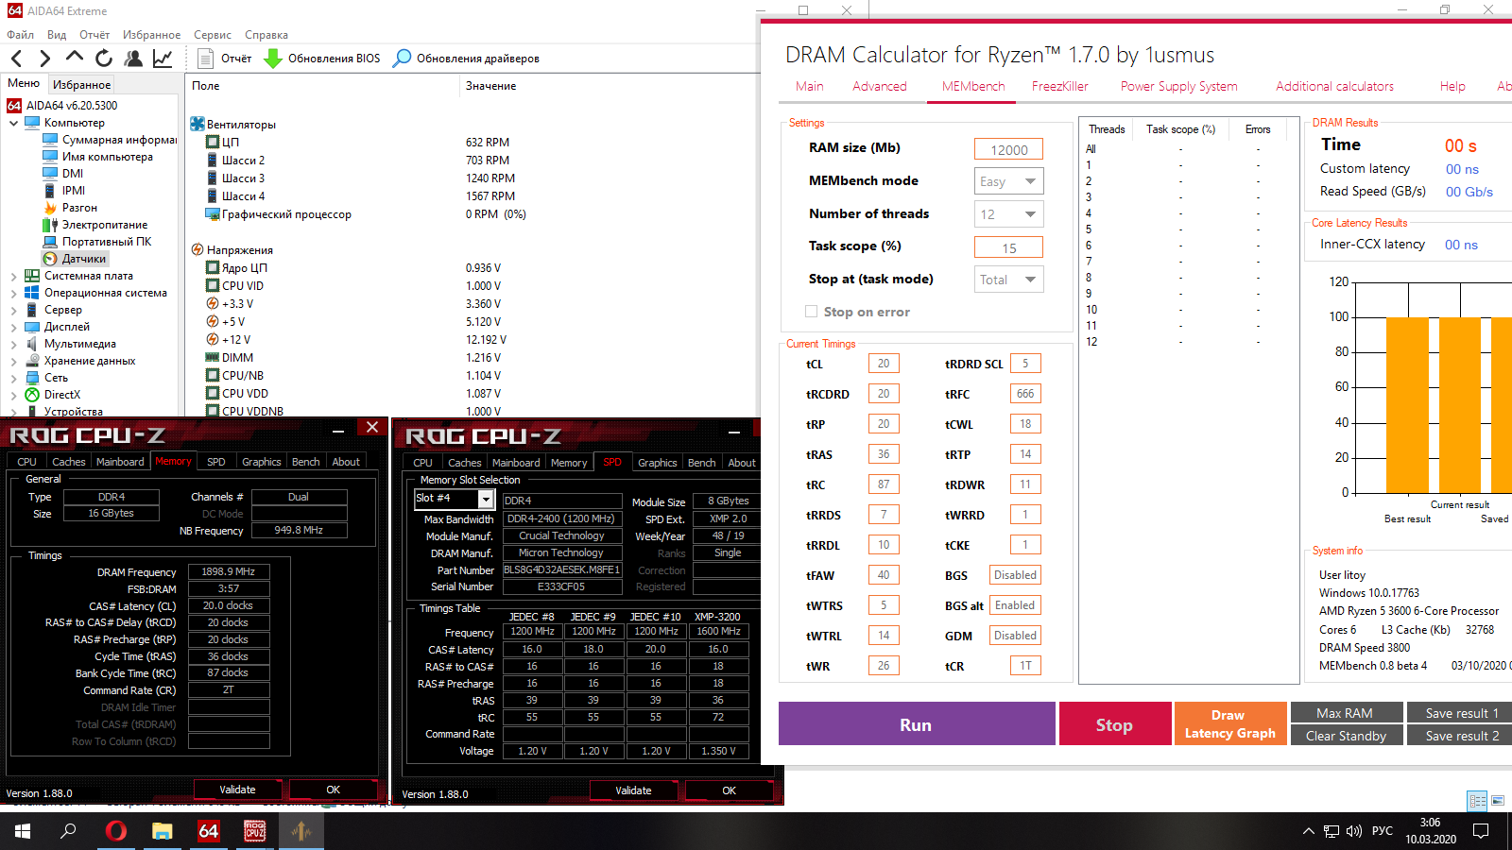Open the Number of threads dropdown
This screenshot has height=850, width=1512.
pos(1009,214)
